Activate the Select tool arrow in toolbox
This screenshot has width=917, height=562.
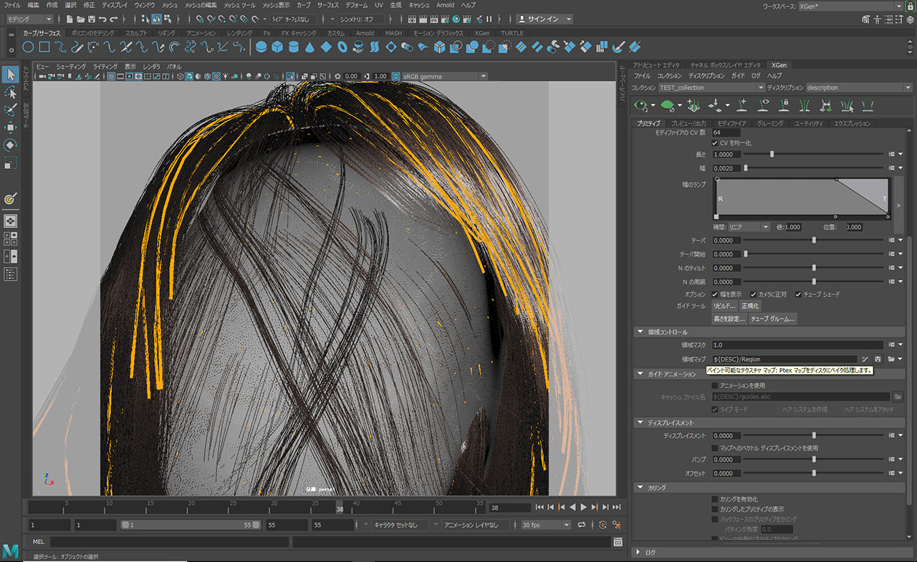click(x=11, y=74)
